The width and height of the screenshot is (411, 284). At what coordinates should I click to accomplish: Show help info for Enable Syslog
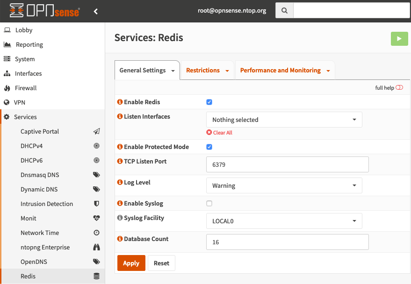pyautogui.click(x=120, y=203)
